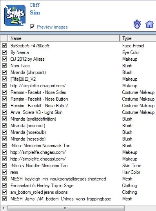Click the Sims 2 logo thumbnail
The image size is (156, 211).
click(15, 16)
